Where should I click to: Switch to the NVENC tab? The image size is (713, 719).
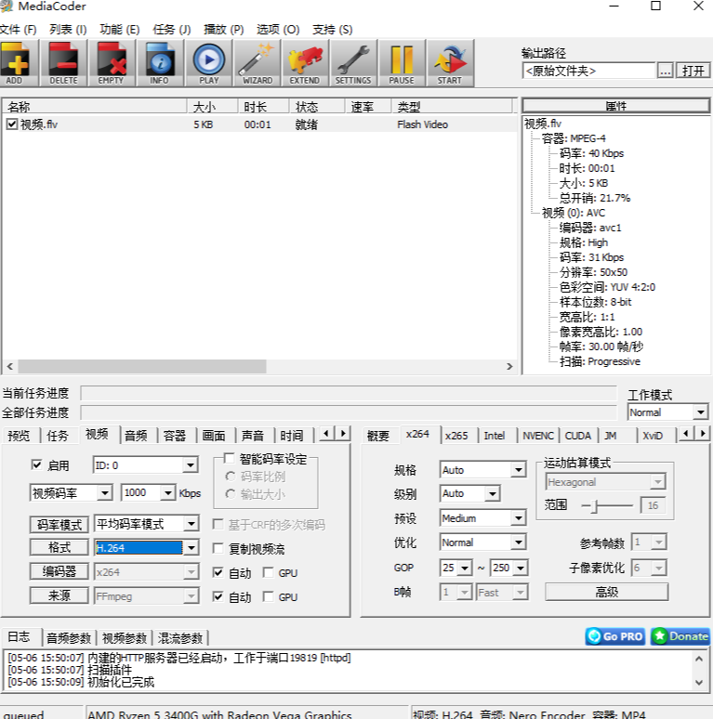pyautogui.click(x=538, y=436)
